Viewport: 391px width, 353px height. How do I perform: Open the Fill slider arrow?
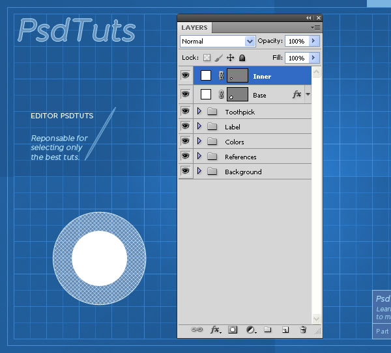click(314, 58)
